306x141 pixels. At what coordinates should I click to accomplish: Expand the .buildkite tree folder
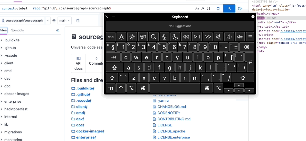coord(1,40)
